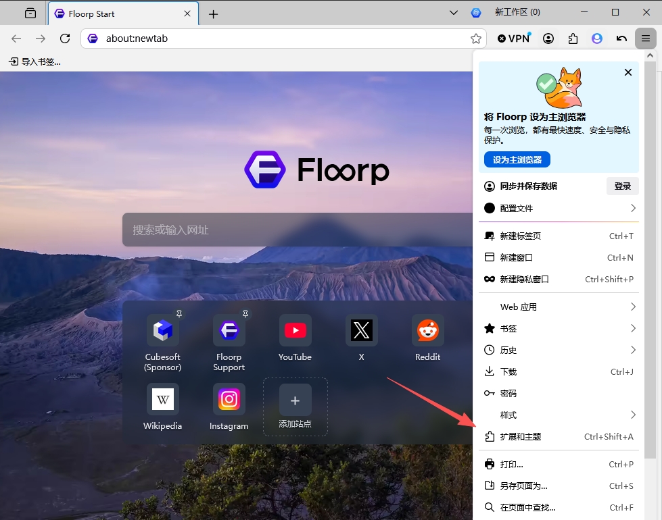The height and width of the screenshot is (520, 662).
Task: Click the 添加站点 add site tile
Action: [x=295, y=407]
